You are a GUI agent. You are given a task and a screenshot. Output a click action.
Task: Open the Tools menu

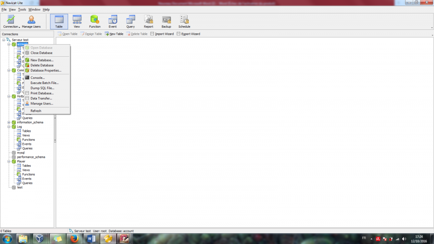coord(22,10)
